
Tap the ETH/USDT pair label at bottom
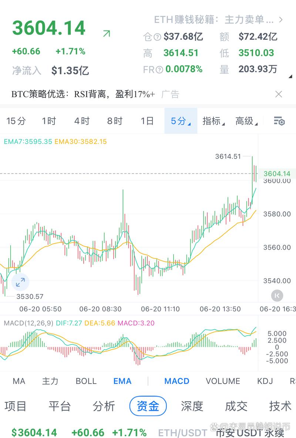tap(182, 433)
